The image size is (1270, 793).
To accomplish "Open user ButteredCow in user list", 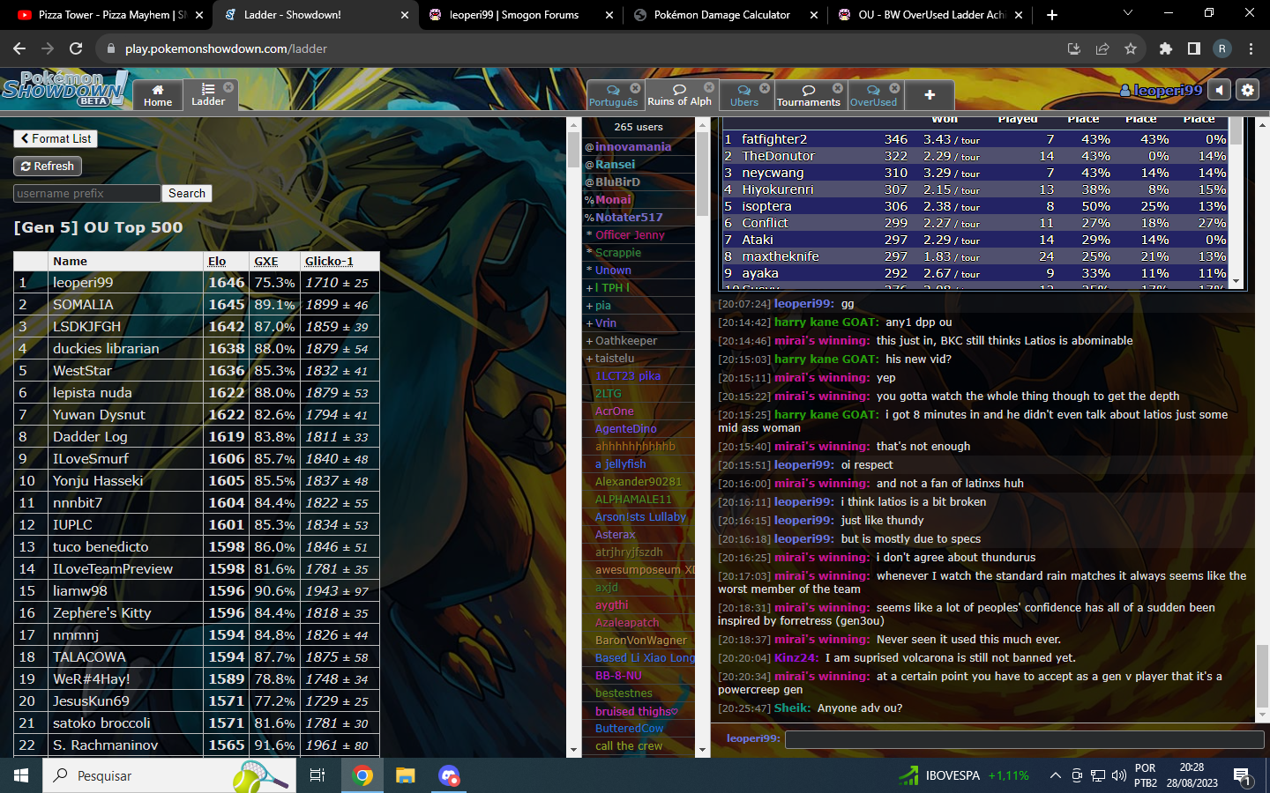I will point(629,729).
